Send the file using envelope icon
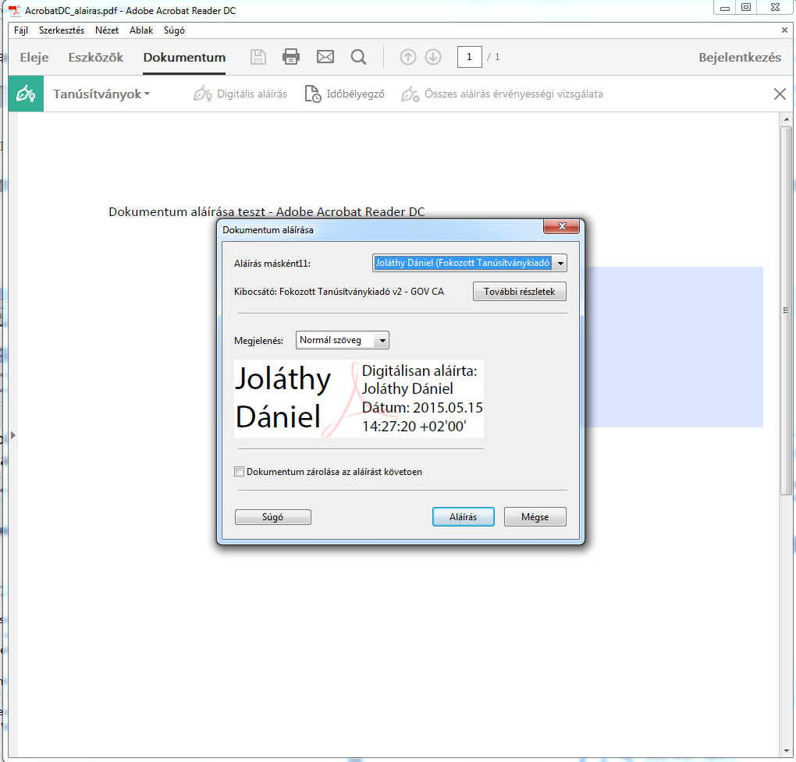Screen dimensions: 796x762 click(x=325, y=57)
